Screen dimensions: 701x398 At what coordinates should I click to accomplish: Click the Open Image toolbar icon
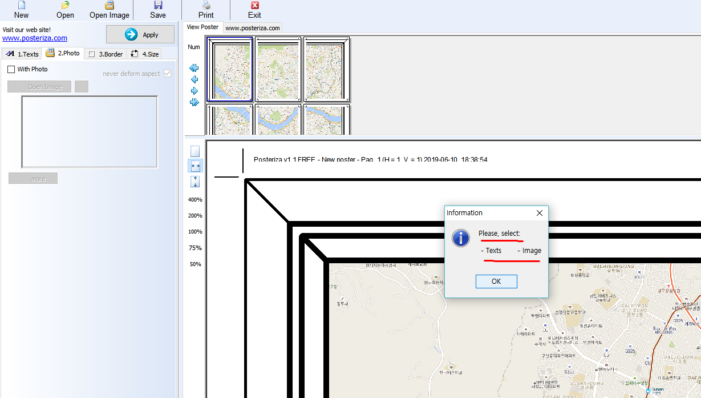pos(110,5)
